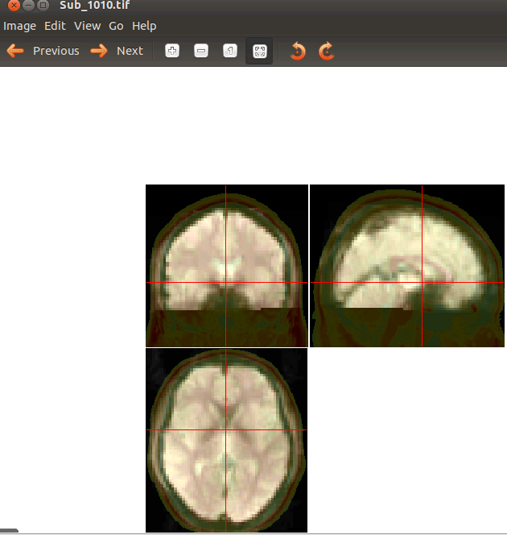
Task: Click the Previous label in the toolbar
Action: (56, 51)
